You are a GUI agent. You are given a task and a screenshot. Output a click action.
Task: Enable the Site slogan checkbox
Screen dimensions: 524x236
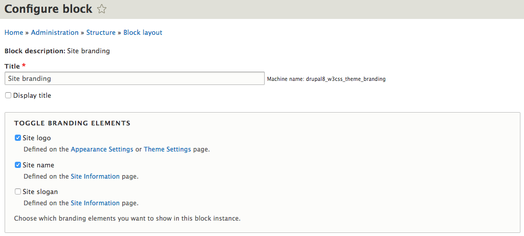point(18,192)
